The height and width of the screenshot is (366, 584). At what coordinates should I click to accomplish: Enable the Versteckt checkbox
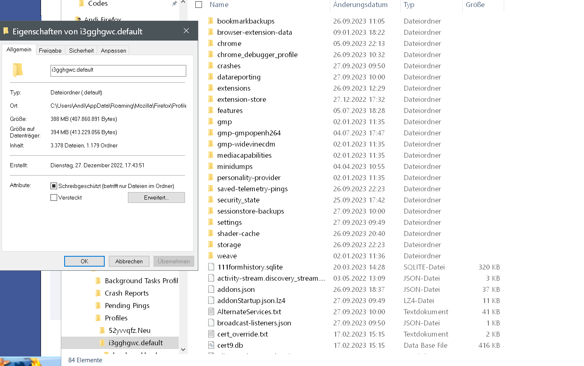tap(54, 198)
